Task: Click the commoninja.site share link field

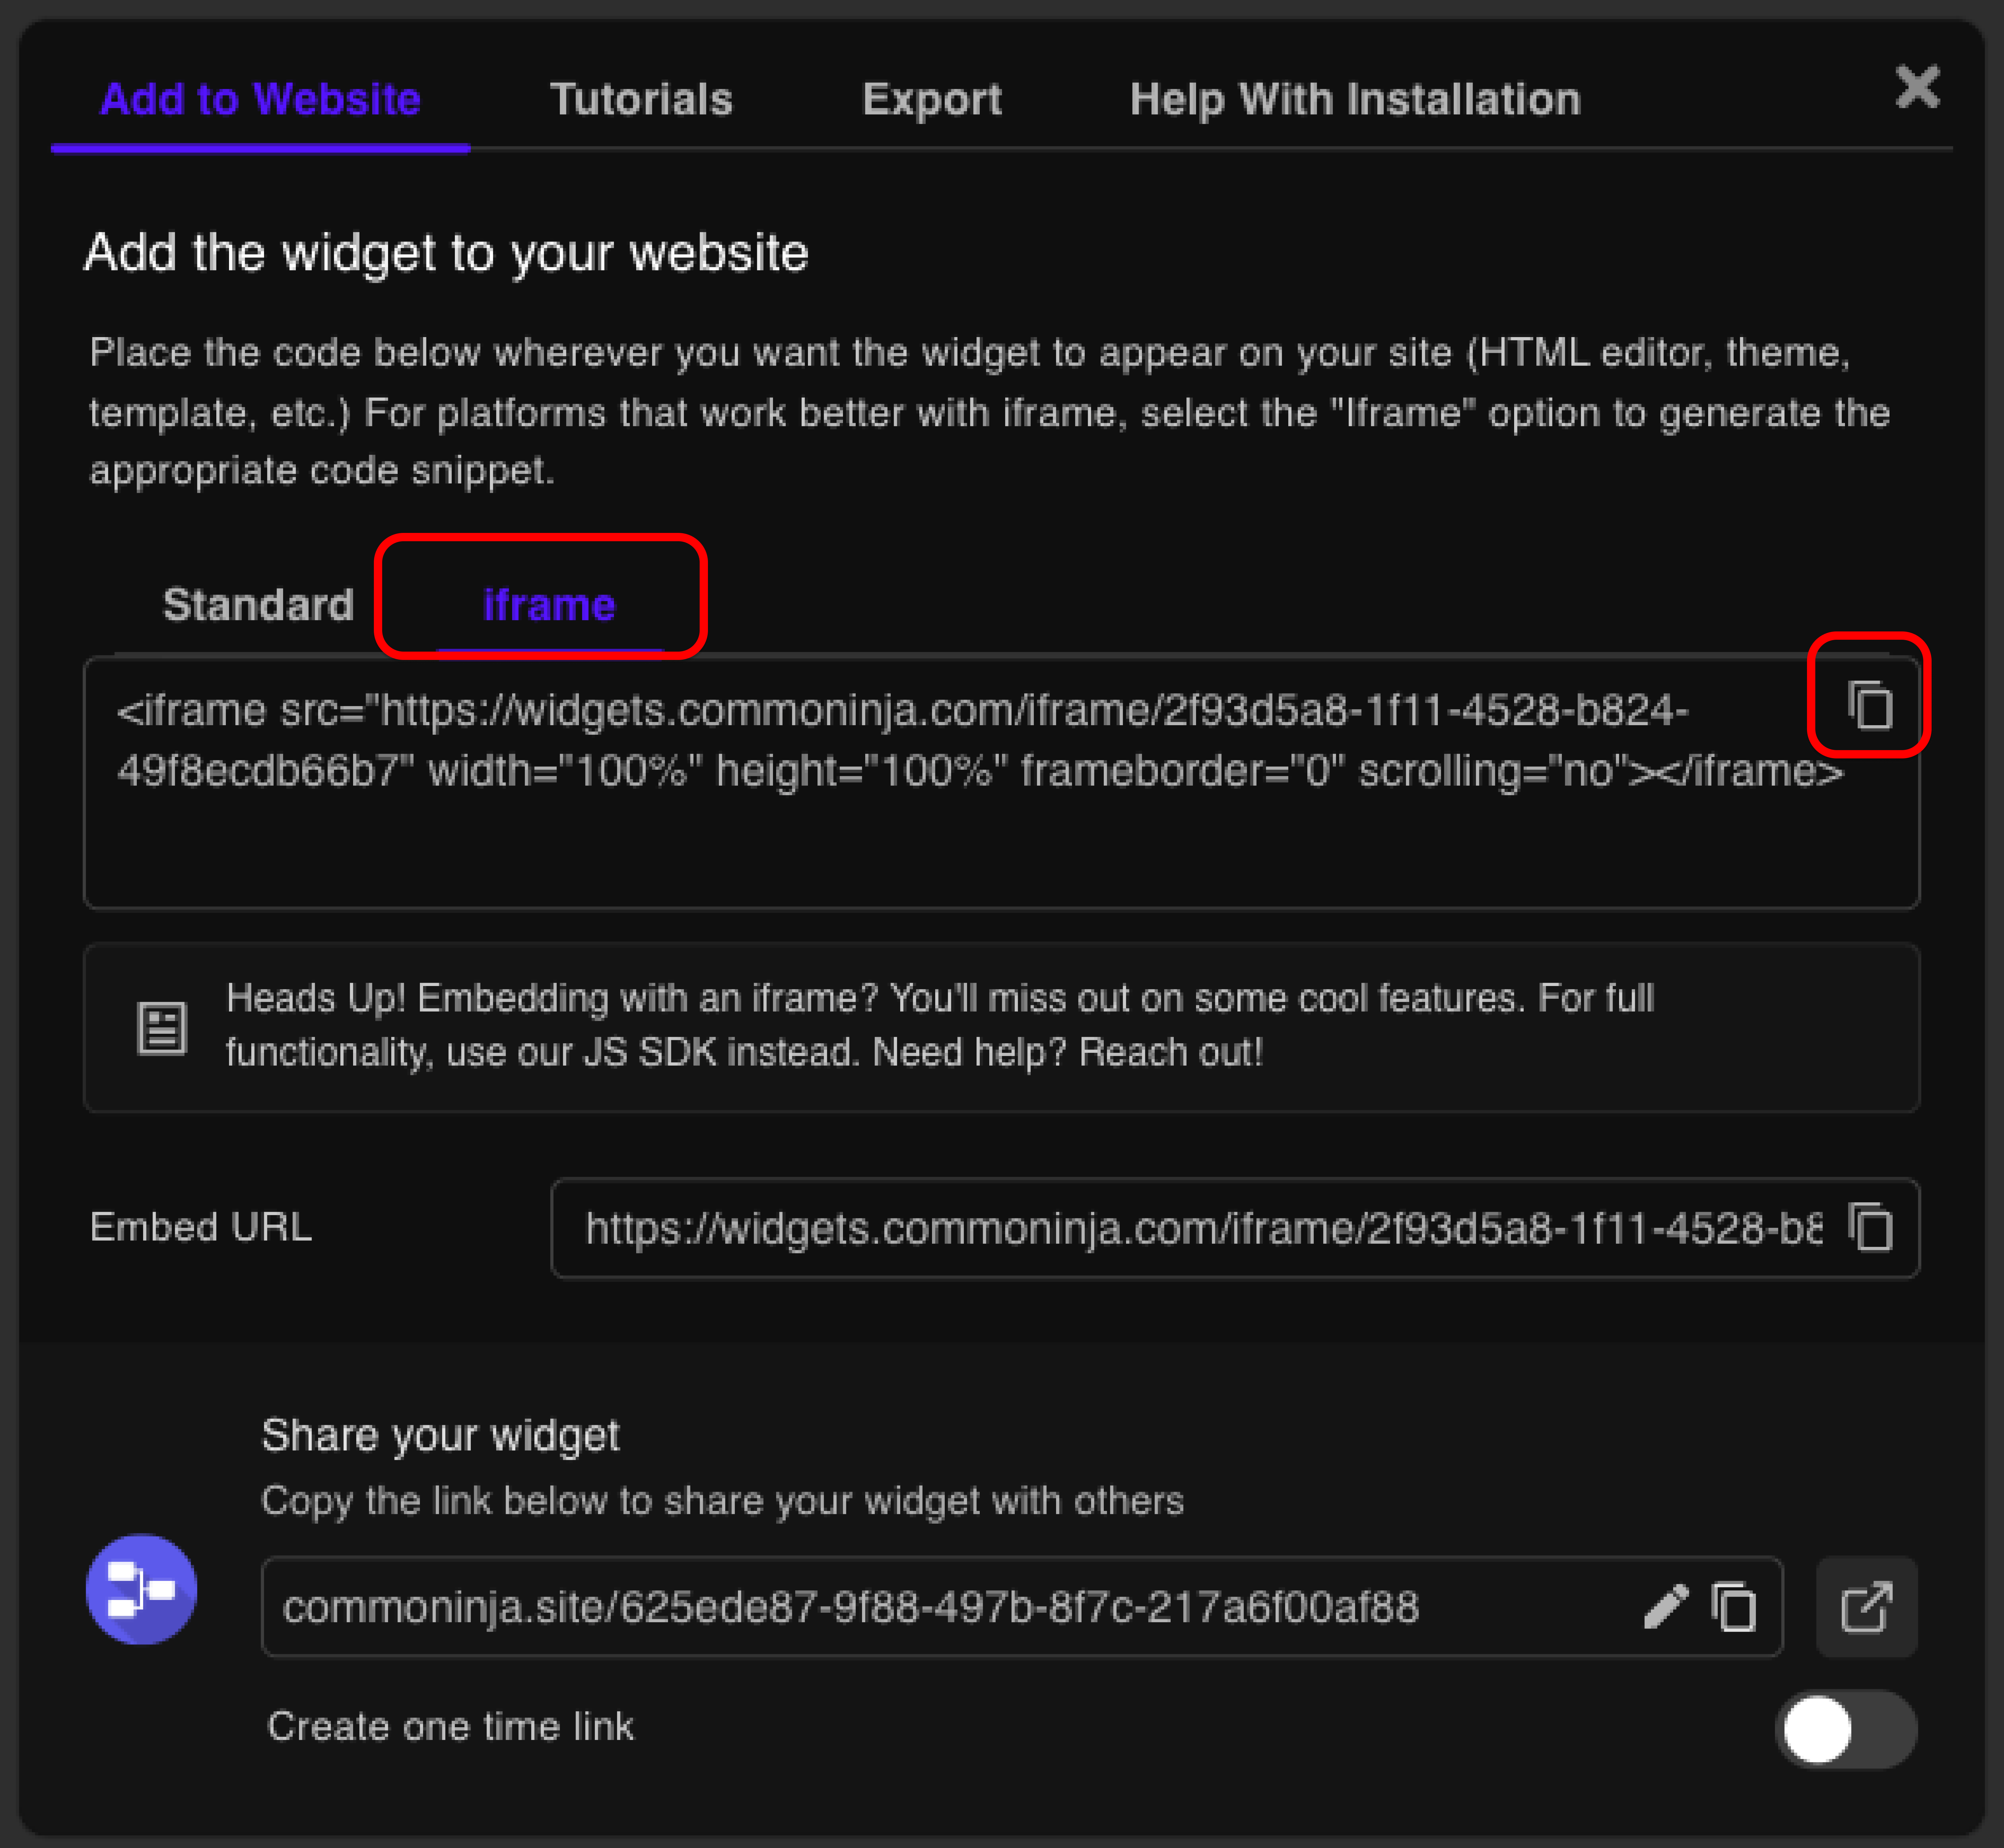Action: [1022, 1607]
